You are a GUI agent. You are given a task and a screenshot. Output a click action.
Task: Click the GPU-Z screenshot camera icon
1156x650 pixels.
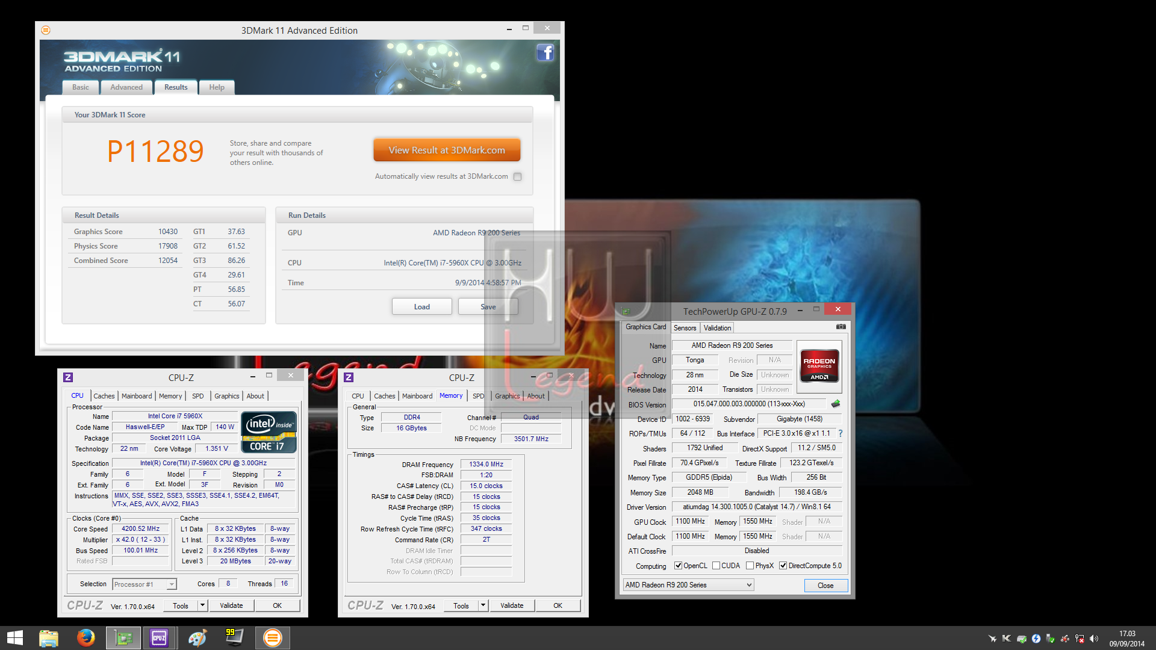pos(841,327)
